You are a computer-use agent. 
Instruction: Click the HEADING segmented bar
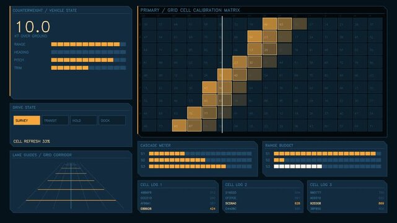(89, 52)
